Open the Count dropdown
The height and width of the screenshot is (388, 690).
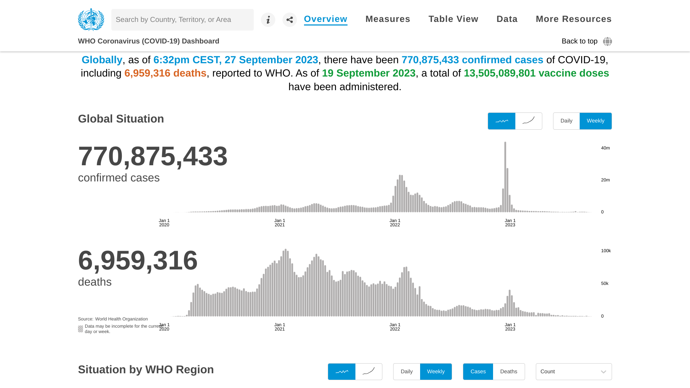click(568, 372)
